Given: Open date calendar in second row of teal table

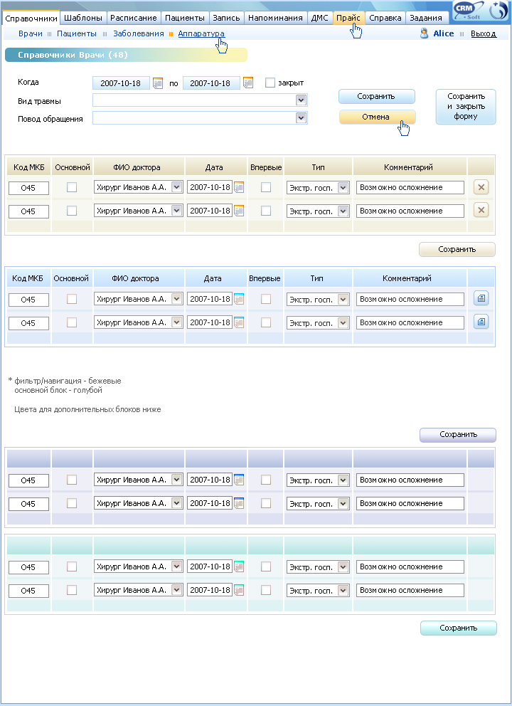Looking at the screenshot, I should (x=239, y=590).
